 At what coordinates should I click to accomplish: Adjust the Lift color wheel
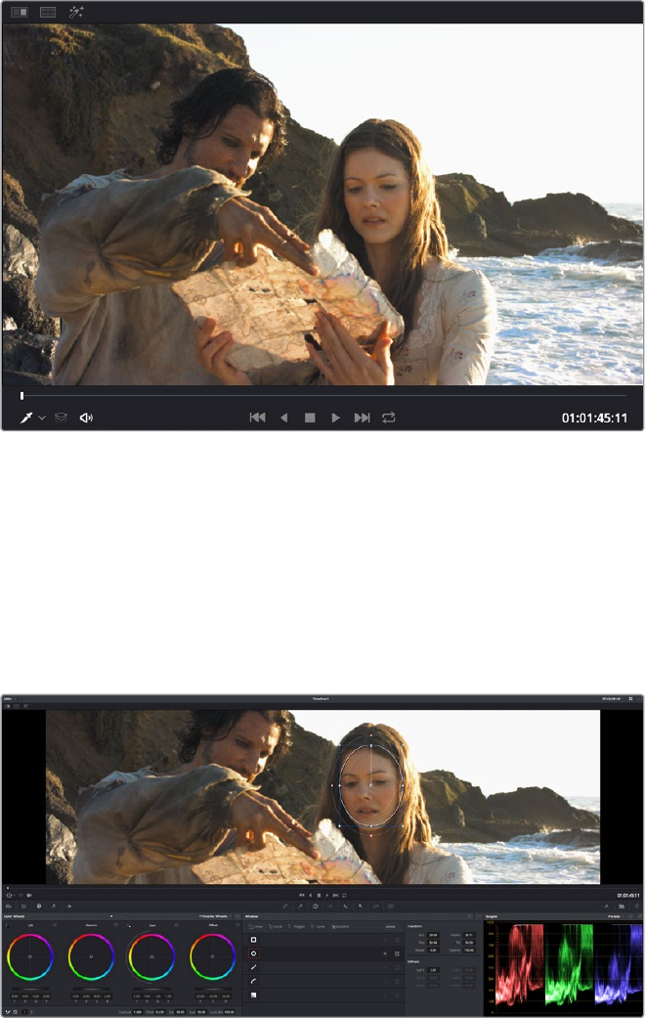point(30,956)
